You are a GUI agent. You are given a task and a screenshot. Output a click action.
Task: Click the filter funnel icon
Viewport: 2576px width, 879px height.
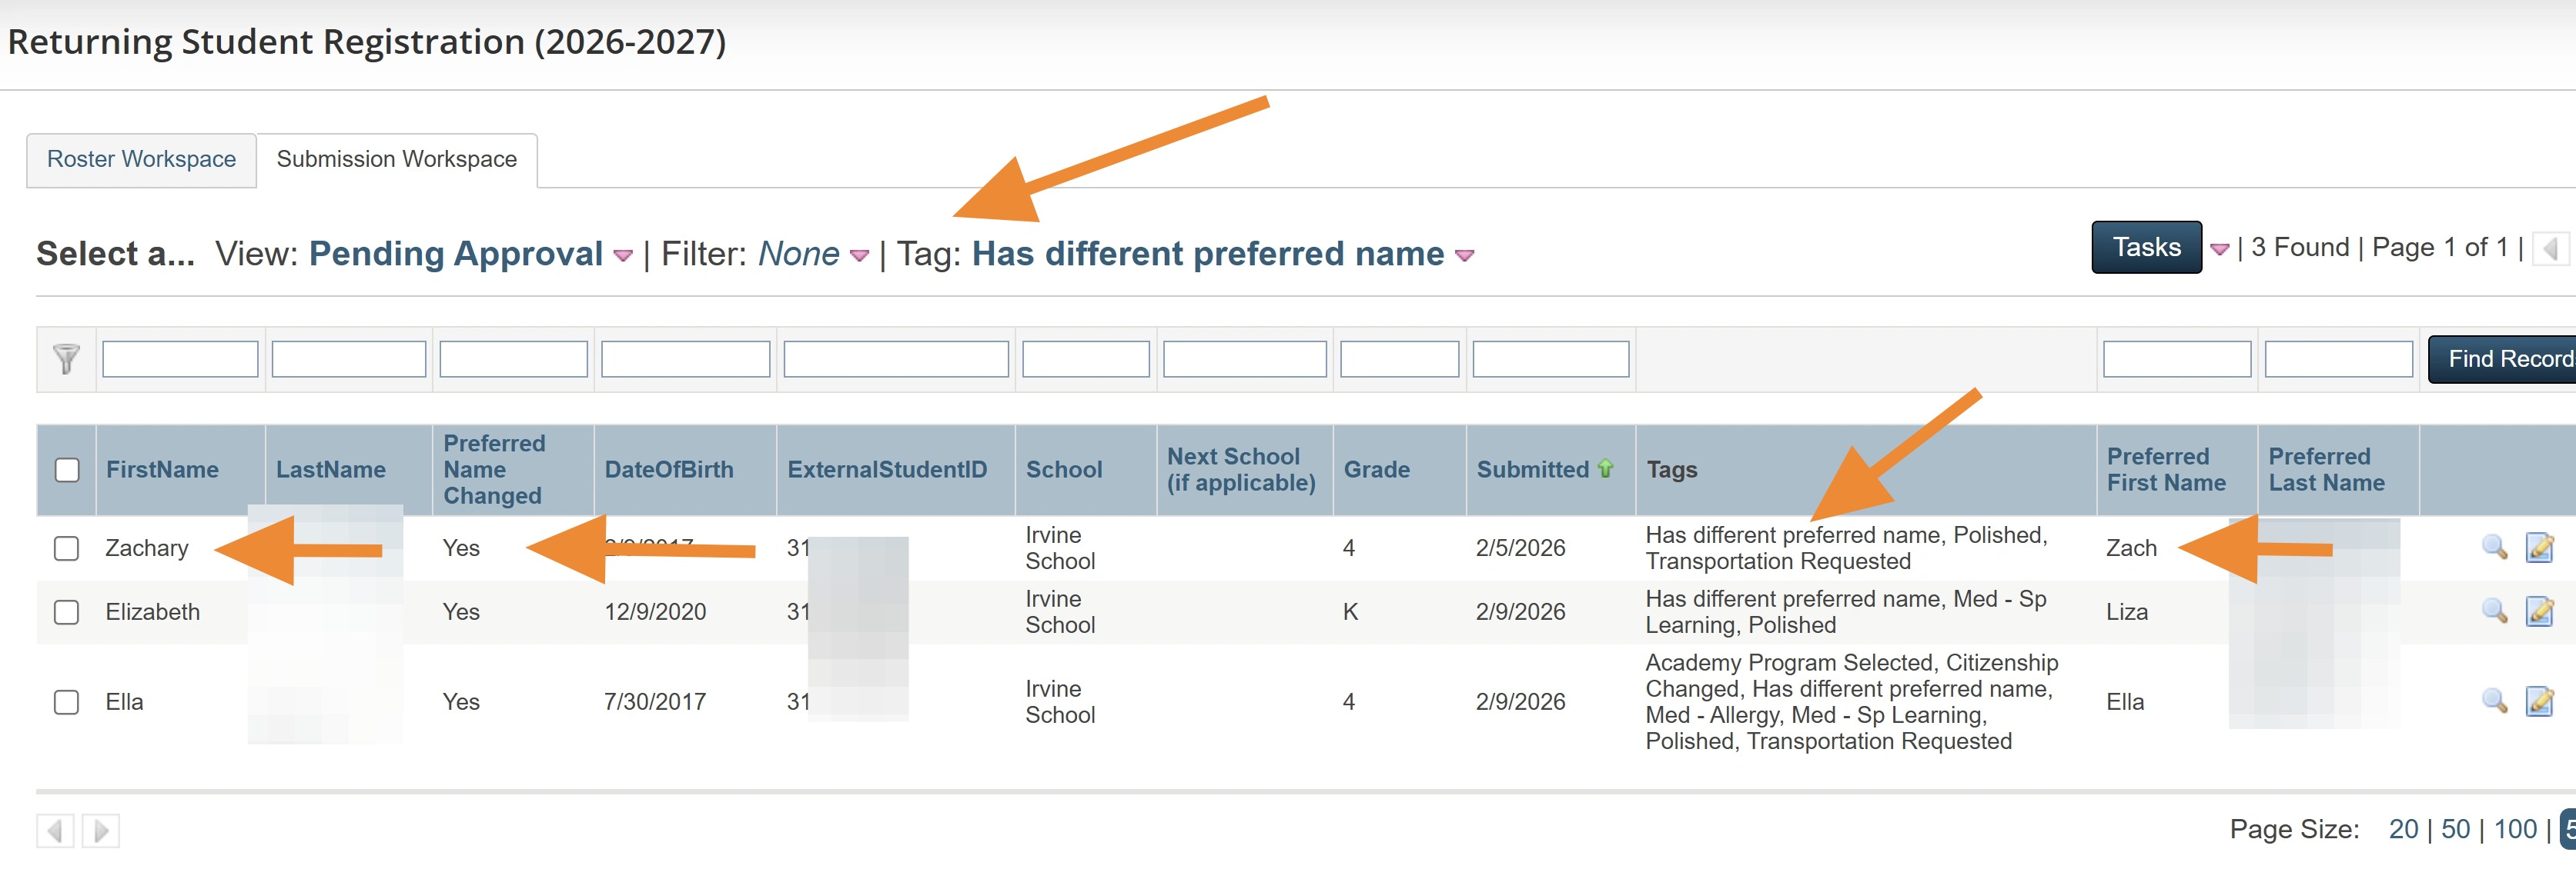pos(66,358)
